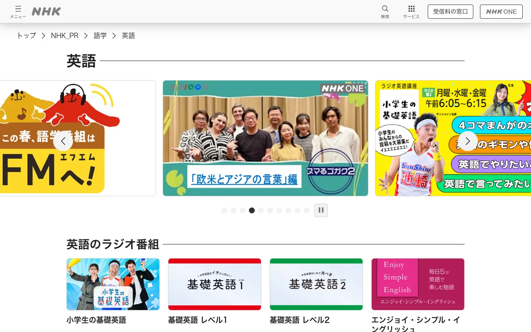This screenshot has width=531, height=332.
Task: Go to トップ breadcrumb link
Action: click(26, 36)
